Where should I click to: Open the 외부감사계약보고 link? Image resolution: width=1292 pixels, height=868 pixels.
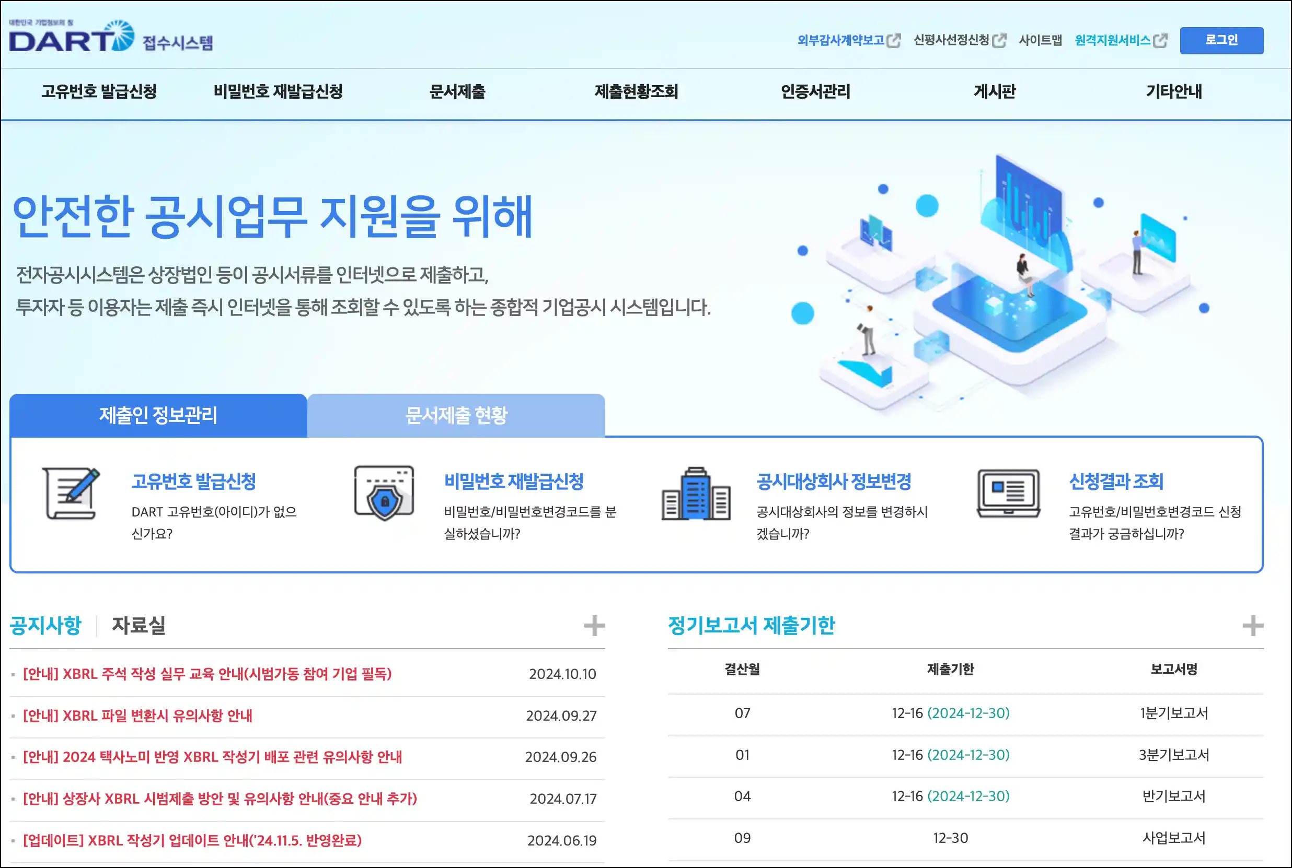pyautogui.click(x=840, y=40)
